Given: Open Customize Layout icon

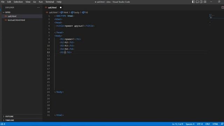Looking at the screenshot, I should coord(205,2).
